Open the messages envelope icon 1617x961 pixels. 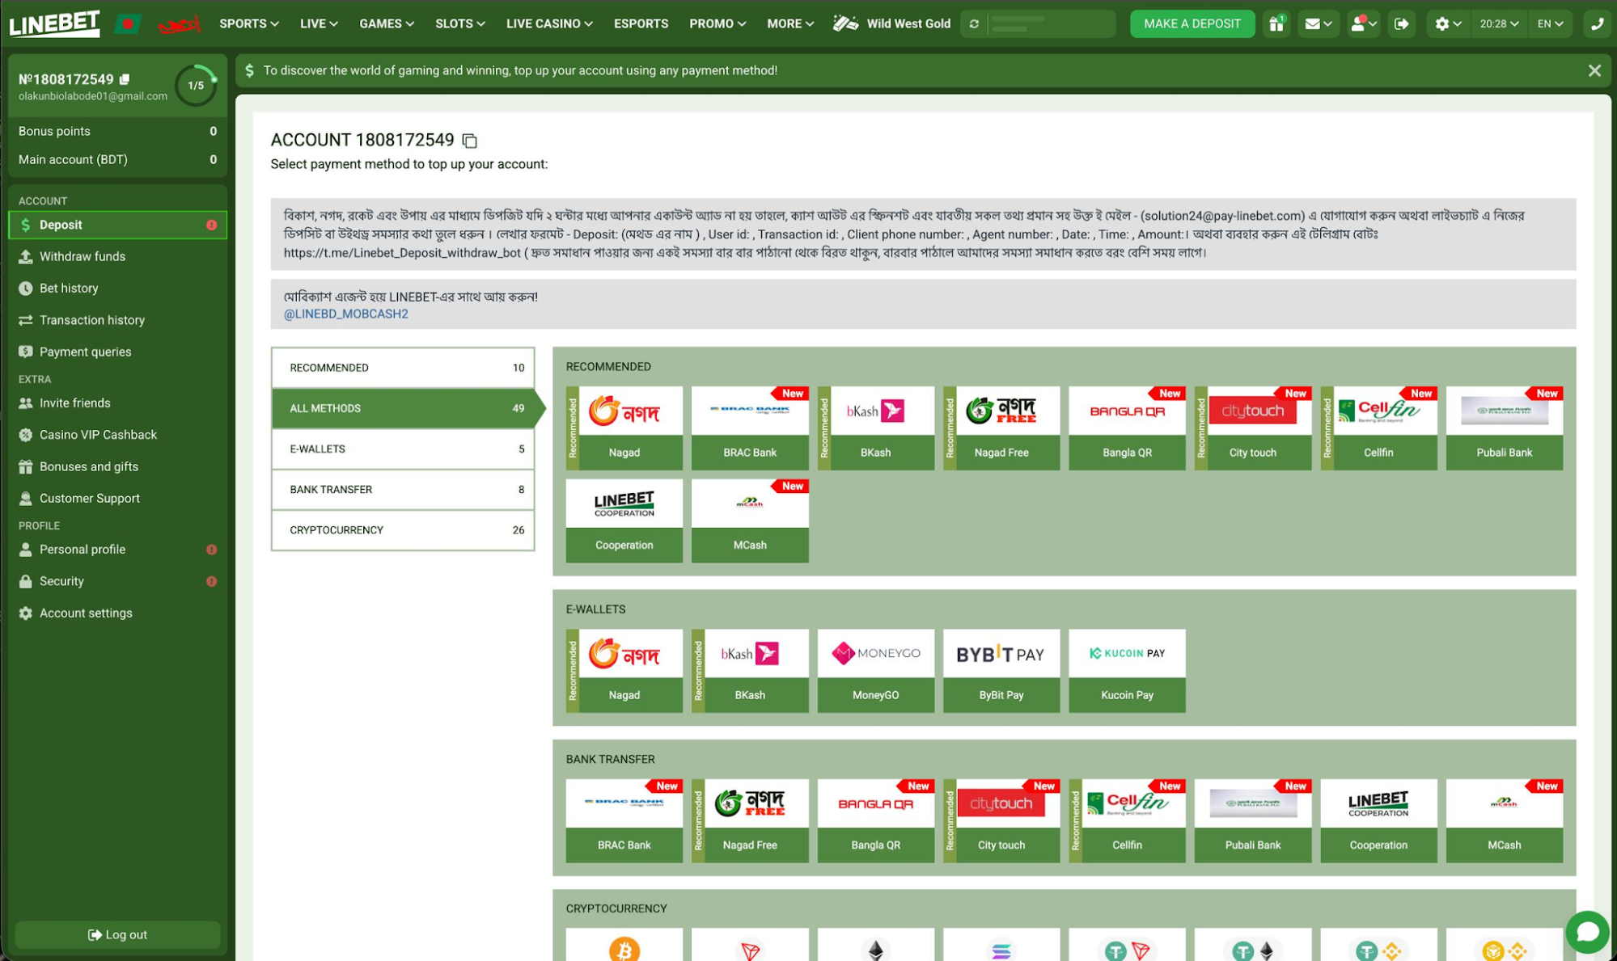(x=1318, y=24)
